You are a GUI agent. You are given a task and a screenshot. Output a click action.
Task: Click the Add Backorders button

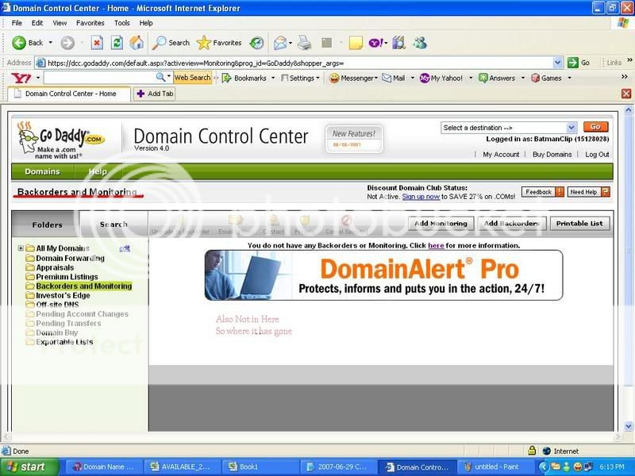[512, 224]
